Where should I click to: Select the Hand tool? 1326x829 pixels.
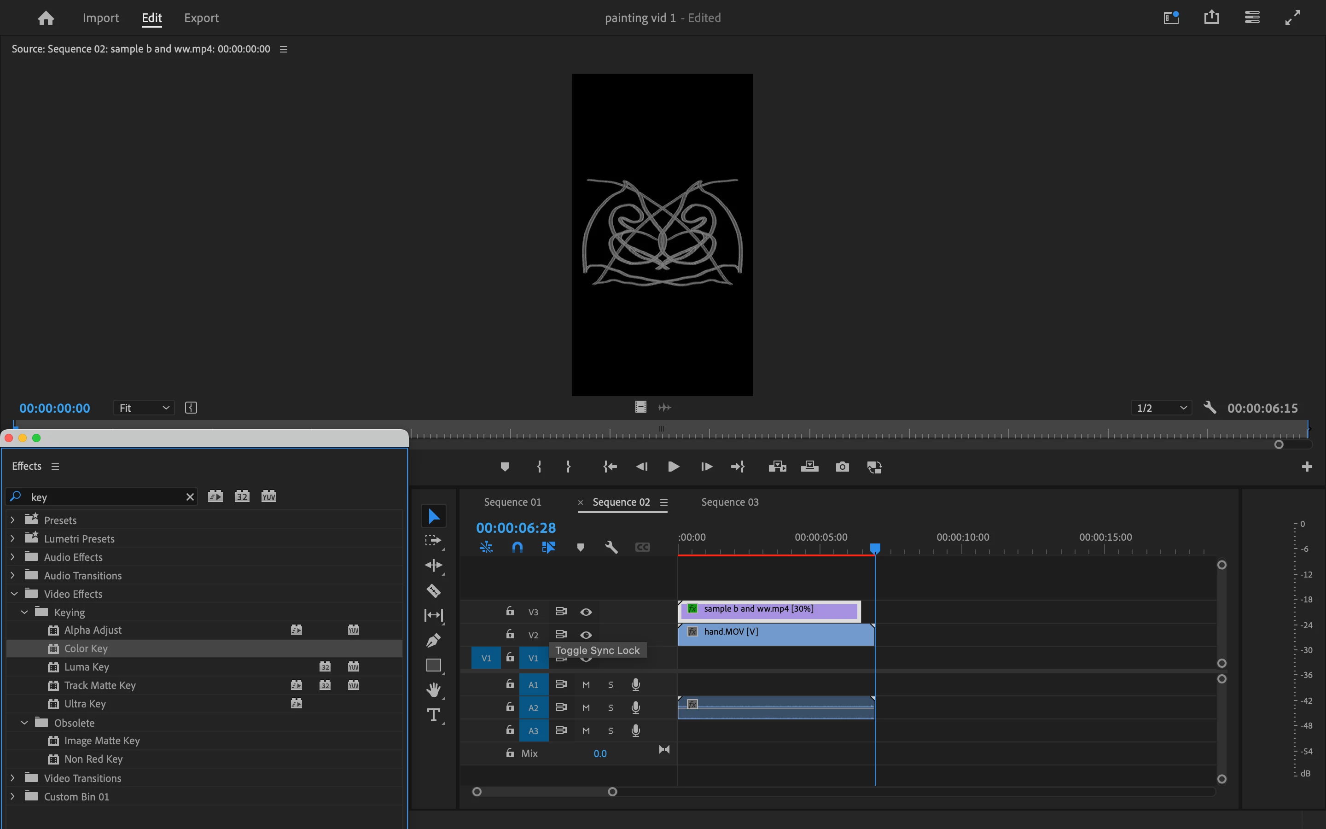click(x=433, y=689)
